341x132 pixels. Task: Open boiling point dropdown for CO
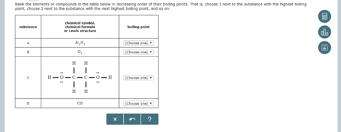tap(139, 103)
